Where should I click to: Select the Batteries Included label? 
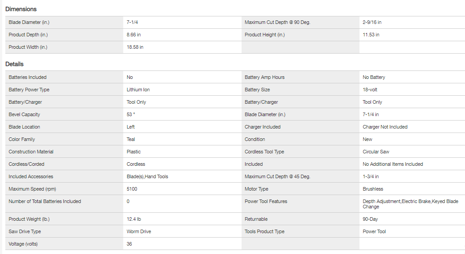[27, 77]
